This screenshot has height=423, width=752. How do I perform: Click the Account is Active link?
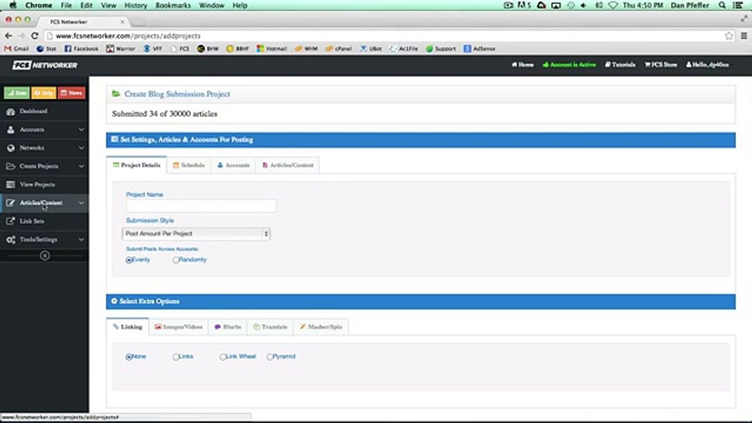pos(569,65)
